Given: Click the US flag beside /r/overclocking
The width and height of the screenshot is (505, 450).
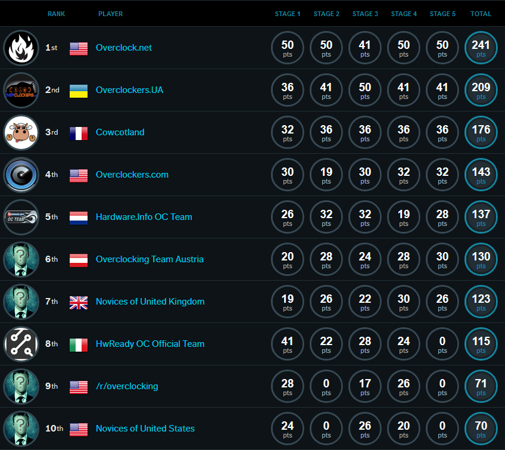Looking at the screenshot, I should coord(79,387).
